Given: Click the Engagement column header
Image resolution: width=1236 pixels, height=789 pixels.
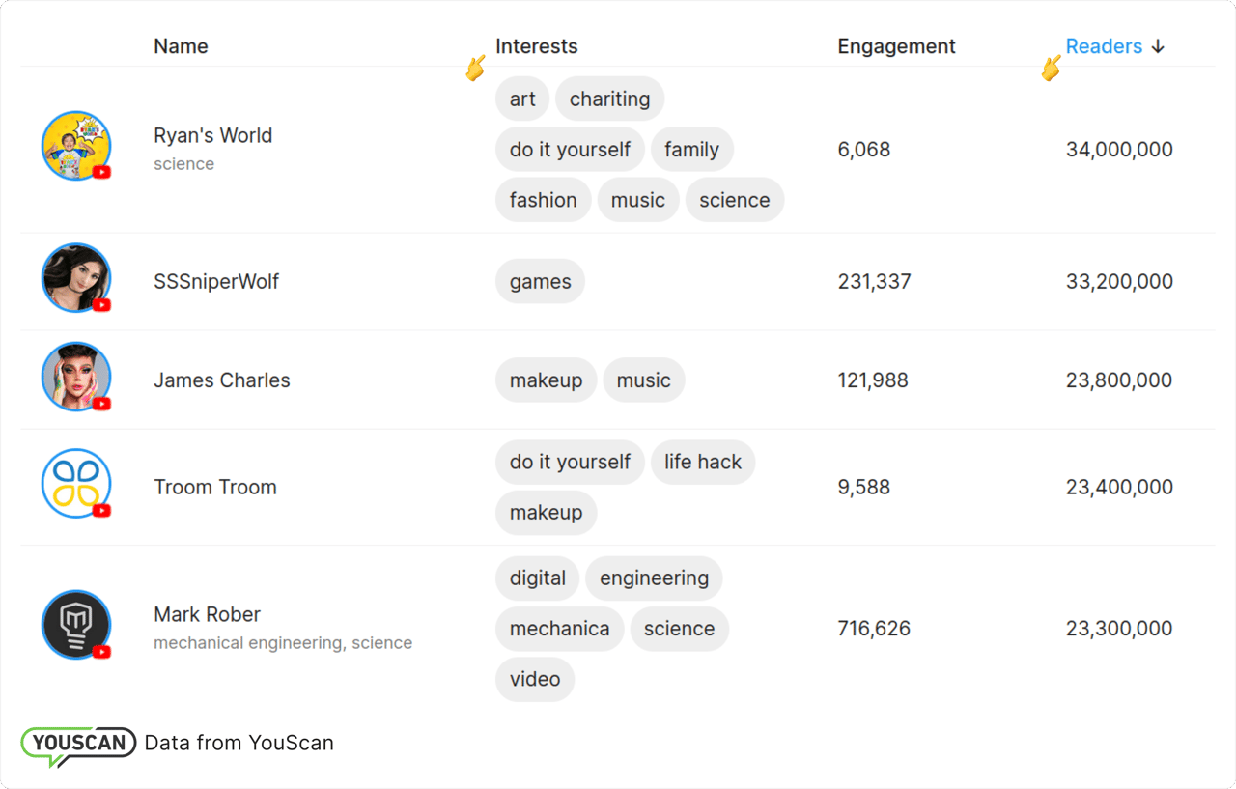Looking at the screenshot, I should pos(896,46).
